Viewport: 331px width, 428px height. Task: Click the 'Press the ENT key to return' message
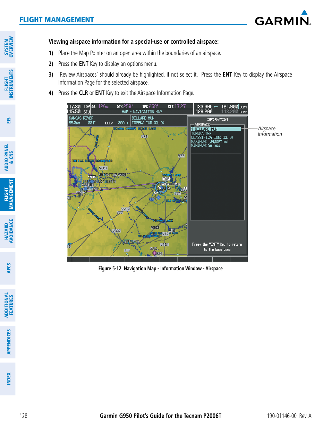[217, 247]
